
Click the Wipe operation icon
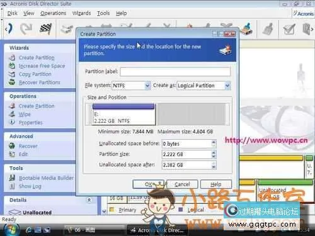(12, 114)
